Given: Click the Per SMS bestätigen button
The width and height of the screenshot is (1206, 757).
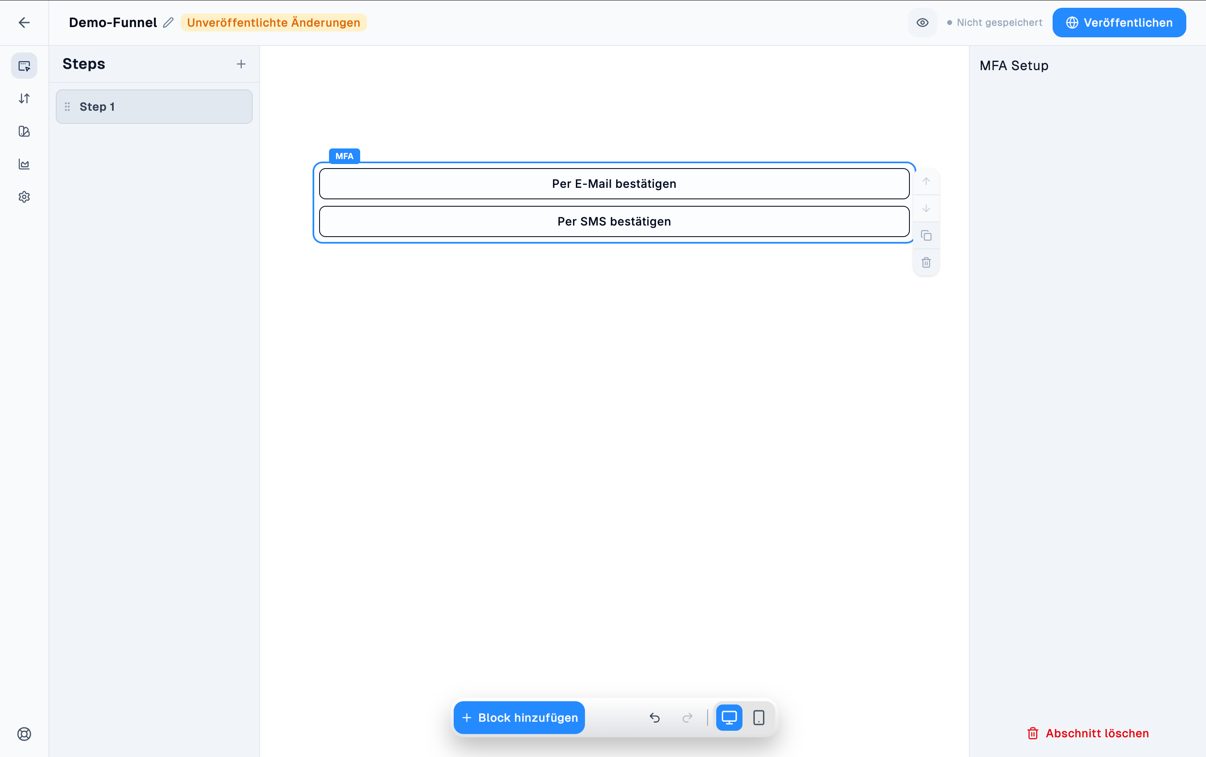Looking at the screenshot, I should tap(614, 221).
